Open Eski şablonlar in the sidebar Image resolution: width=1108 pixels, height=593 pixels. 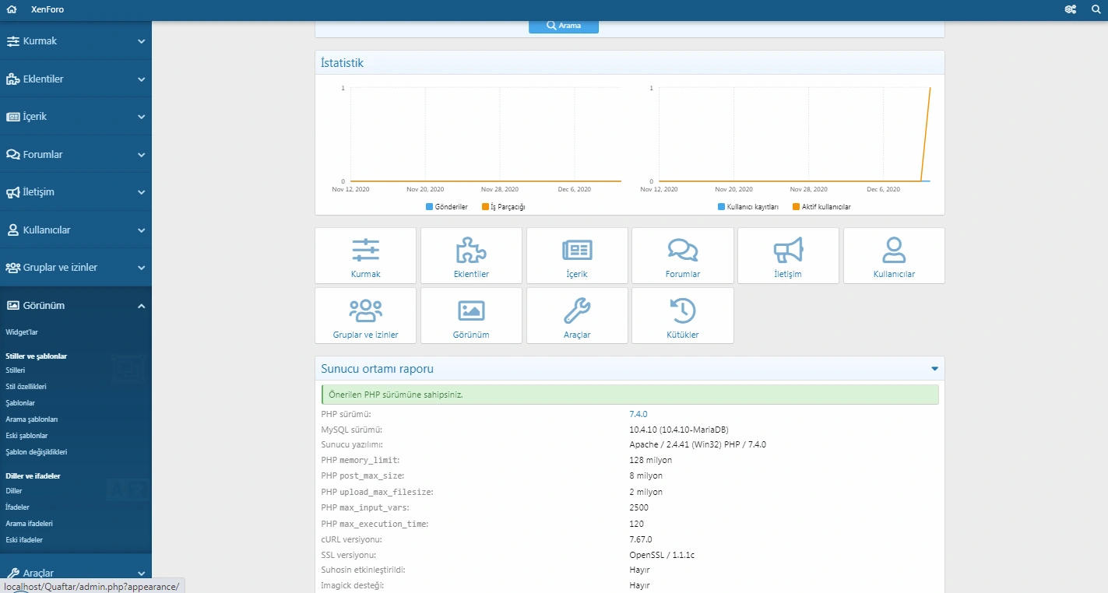[26, 436]
